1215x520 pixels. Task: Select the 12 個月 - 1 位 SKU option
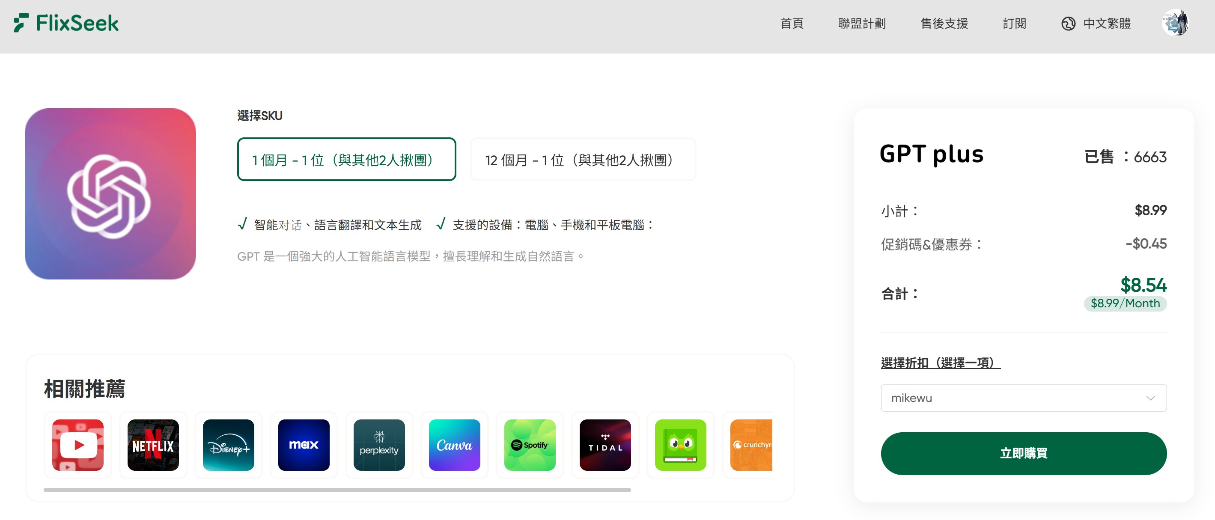(x=583, y=159)
